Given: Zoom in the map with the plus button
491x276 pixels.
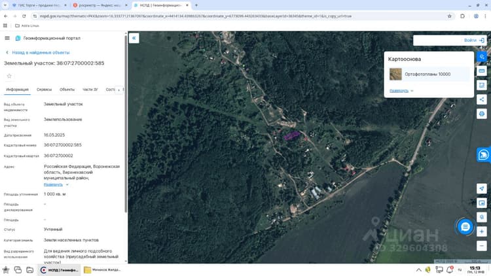Looking at the screenshot, I should pyautogui.click(x=482, y=232).
